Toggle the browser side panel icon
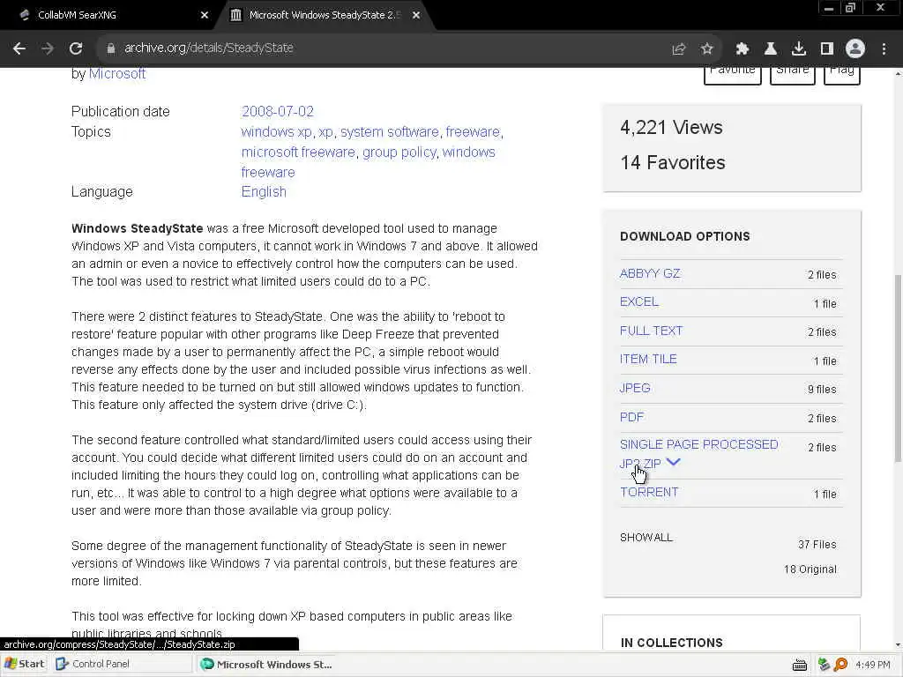 pos(827,49)
